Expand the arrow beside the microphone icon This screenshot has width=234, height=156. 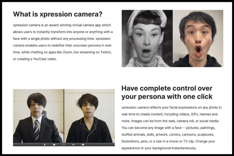[47, 145]
